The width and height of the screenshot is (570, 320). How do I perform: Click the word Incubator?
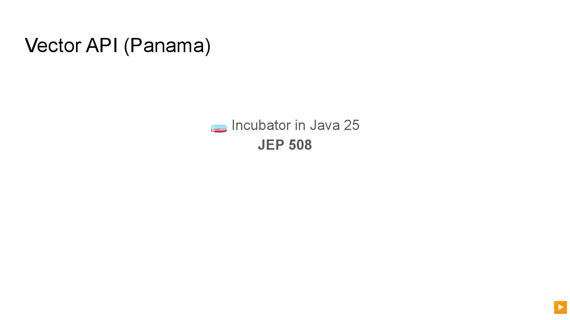click(261, 125)
